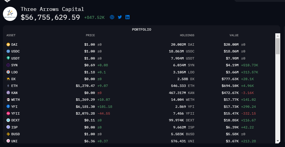Viewport: 285px width, 147px height.
Task: Click the ETH token icon
Action: pyautogui.click(x=8, y=86)
